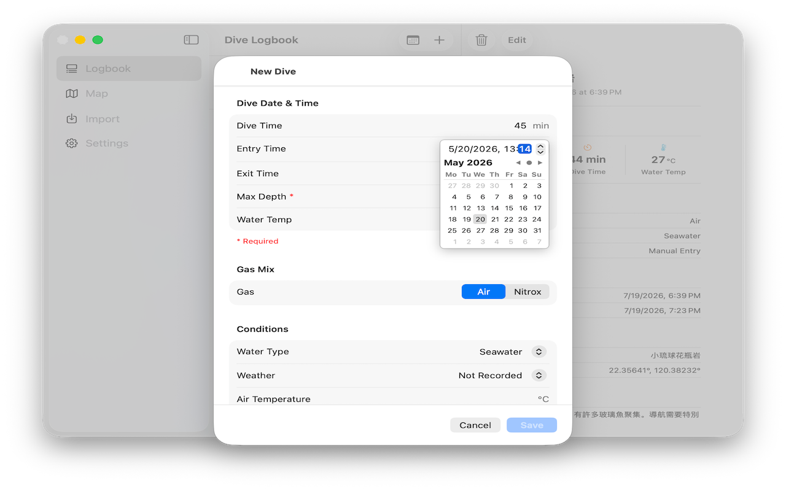Select May 9 in the calendar

tap(525, 197)
